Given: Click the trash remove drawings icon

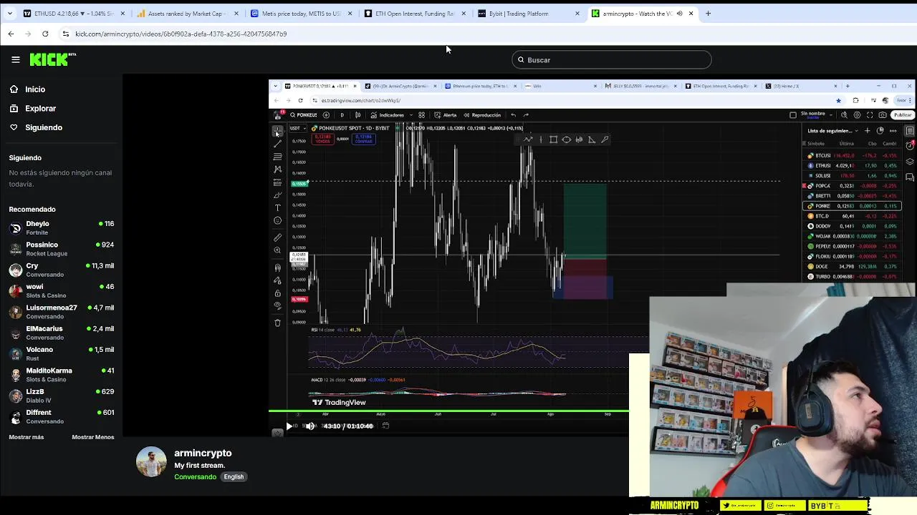Looking at the screenshot, I should (x=278, y=323).
